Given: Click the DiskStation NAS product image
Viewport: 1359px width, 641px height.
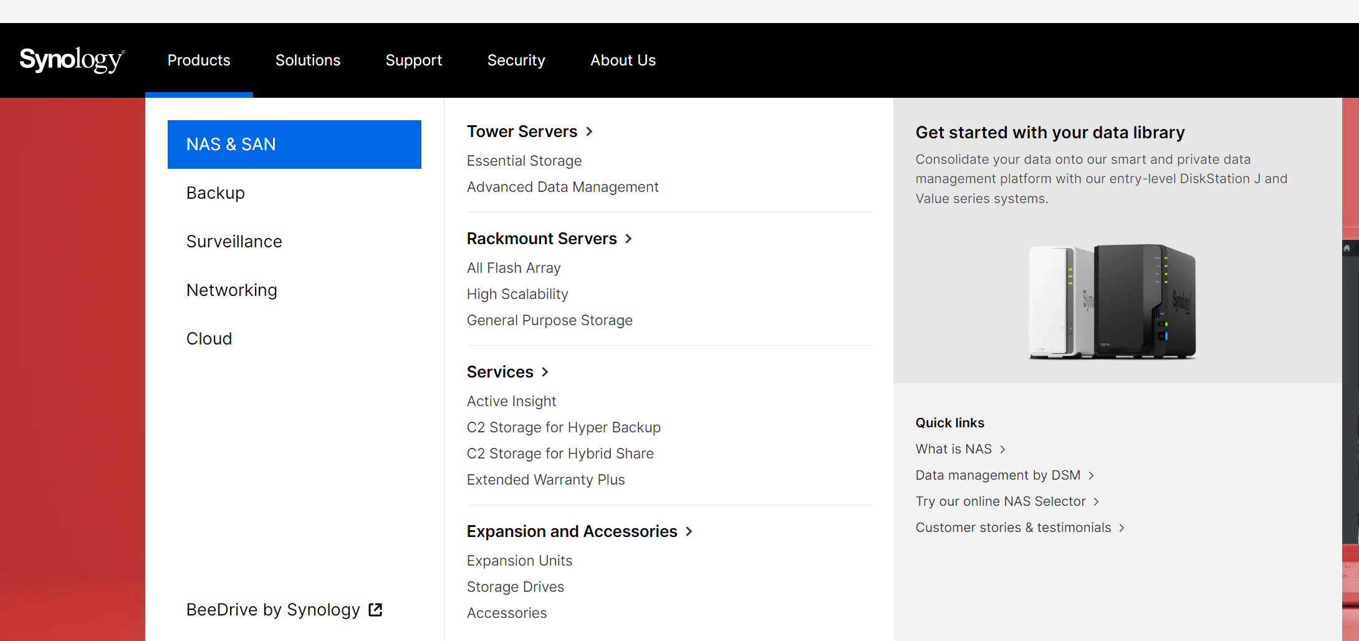Looking at the screenshot, I should (x=1113, y=302).
